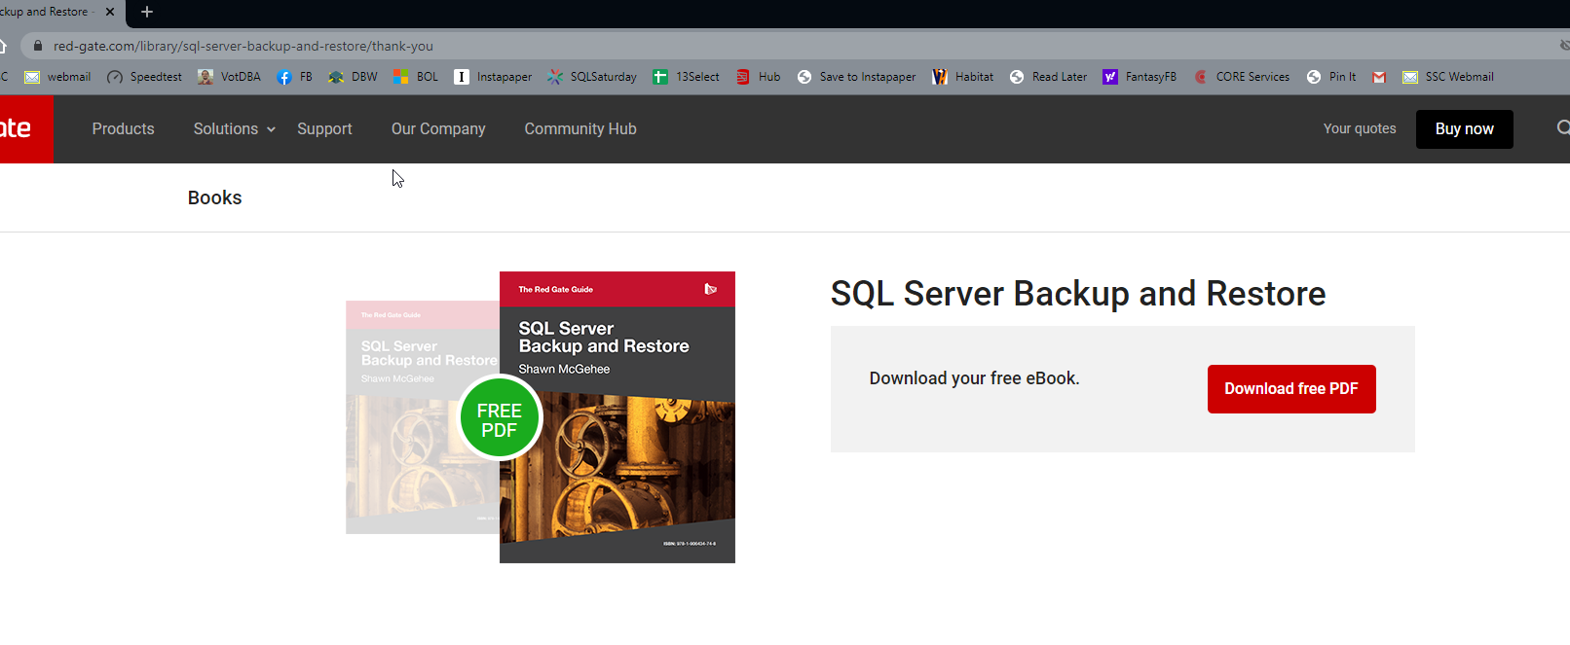The width and height of the screenshot is (1570, 645).
Task: Click the Red Gate logo
Action: [x=19, y=128]
